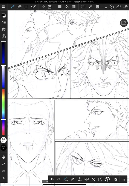This screenshot has width=129, height=186.
Task: Select the Hand pan tool
Action: 4,157
